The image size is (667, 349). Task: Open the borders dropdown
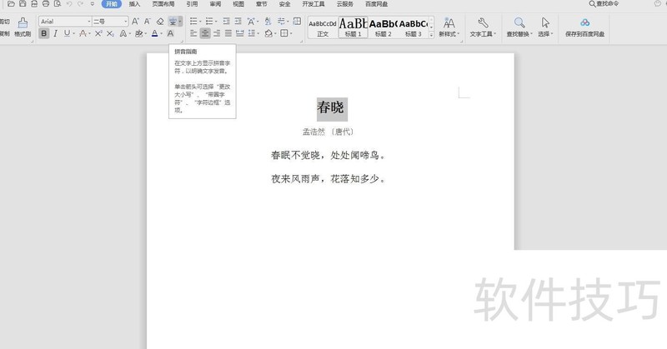291,33
